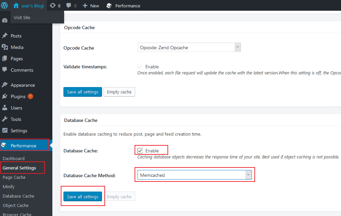Screen dimensions: 341x216
Task: Click the Posts pushpin icon
Action: [x=5, y=35]
